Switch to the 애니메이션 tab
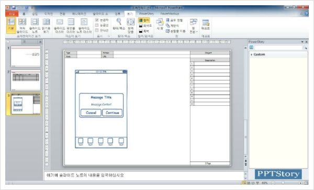This screenshot has width=314, height=190. click(79, 14)
